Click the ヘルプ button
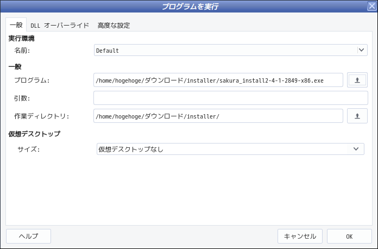This screenshot has width=378, height=249. tap(28, 236)
